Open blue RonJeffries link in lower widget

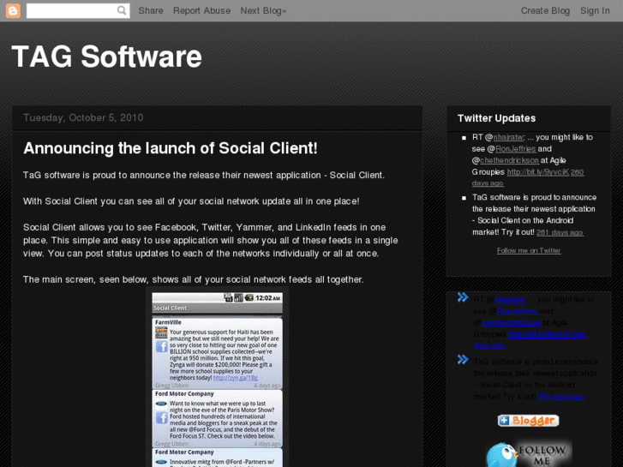[x=518, y=311]
